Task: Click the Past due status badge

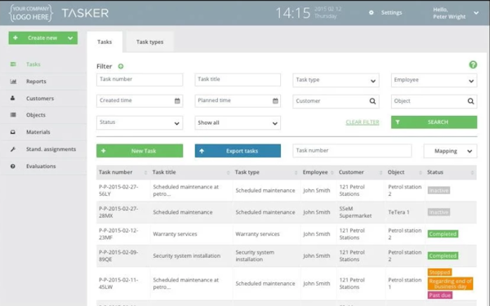Action: [440, 295]
